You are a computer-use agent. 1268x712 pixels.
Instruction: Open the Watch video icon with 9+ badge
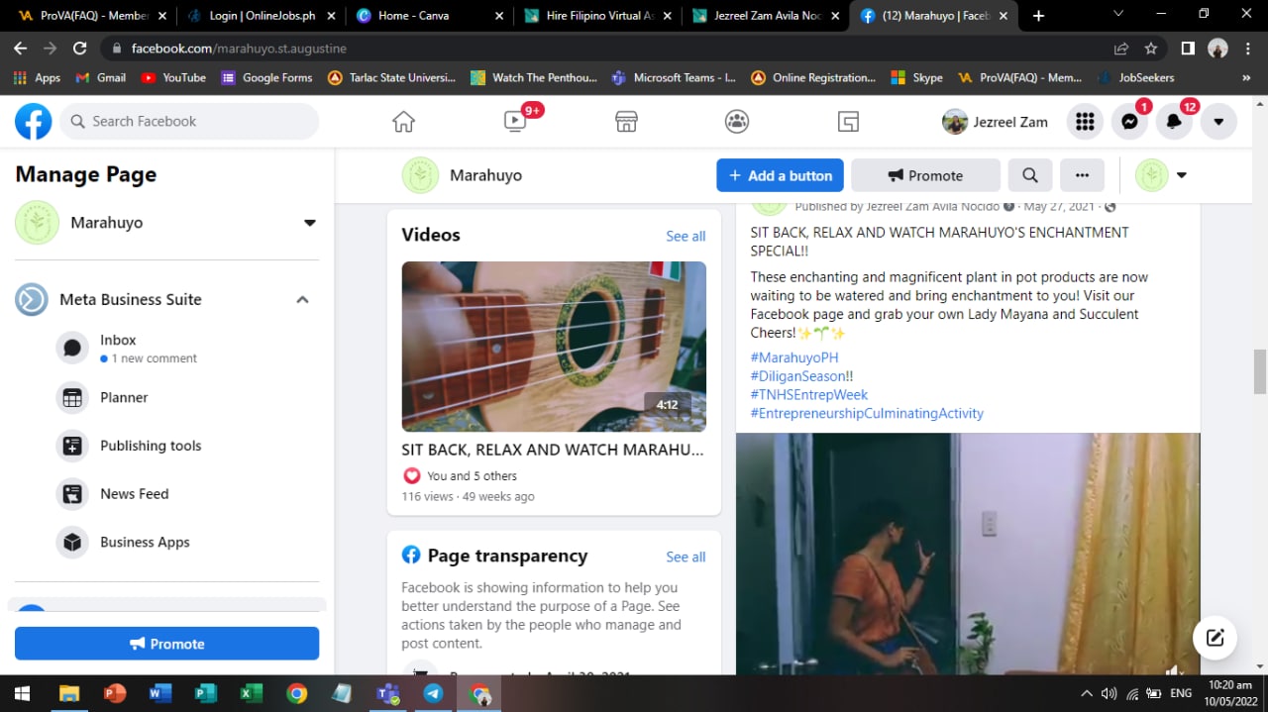pos(515,121)
